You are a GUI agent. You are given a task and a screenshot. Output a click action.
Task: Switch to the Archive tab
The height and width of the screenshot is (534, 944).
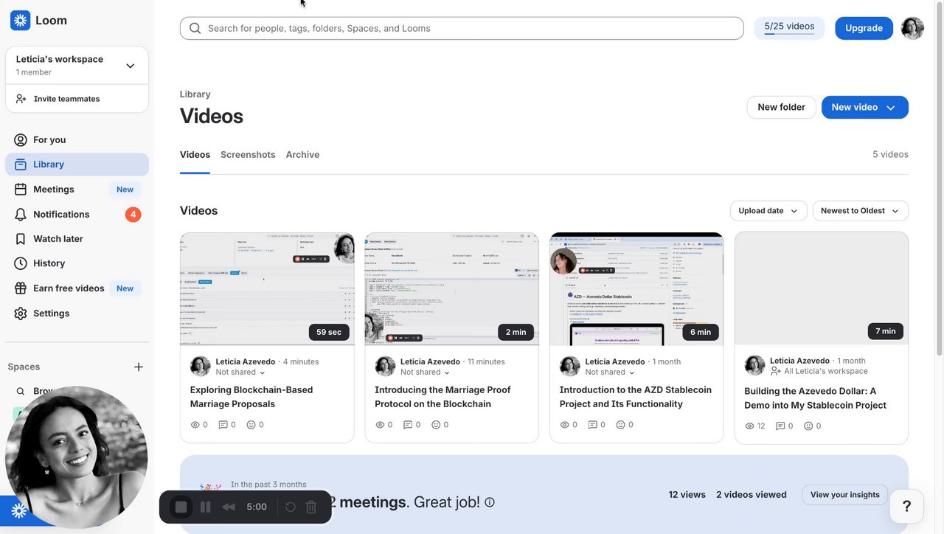pos(302,155)
